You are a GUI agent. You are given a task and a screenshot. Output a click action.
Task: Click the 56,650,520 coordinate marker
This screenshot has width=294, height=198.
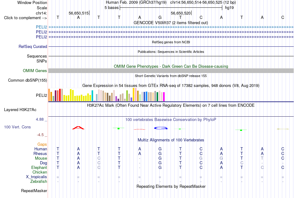click(181, 13)
